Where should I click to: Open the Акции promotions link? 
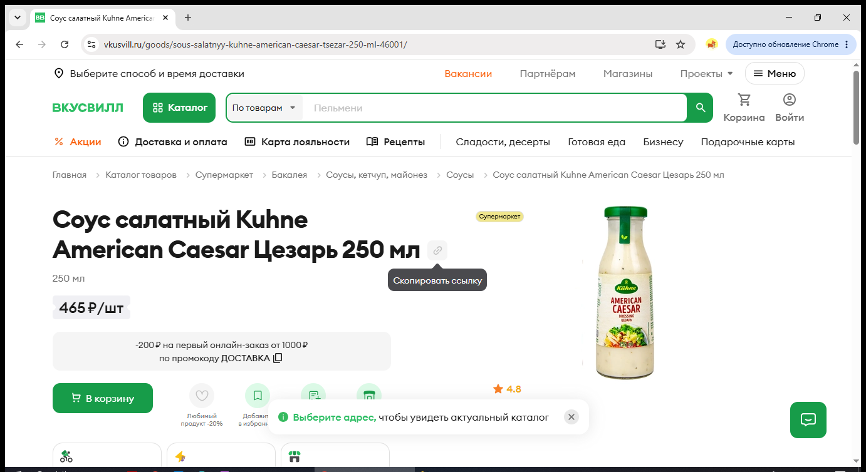point(78,142)
